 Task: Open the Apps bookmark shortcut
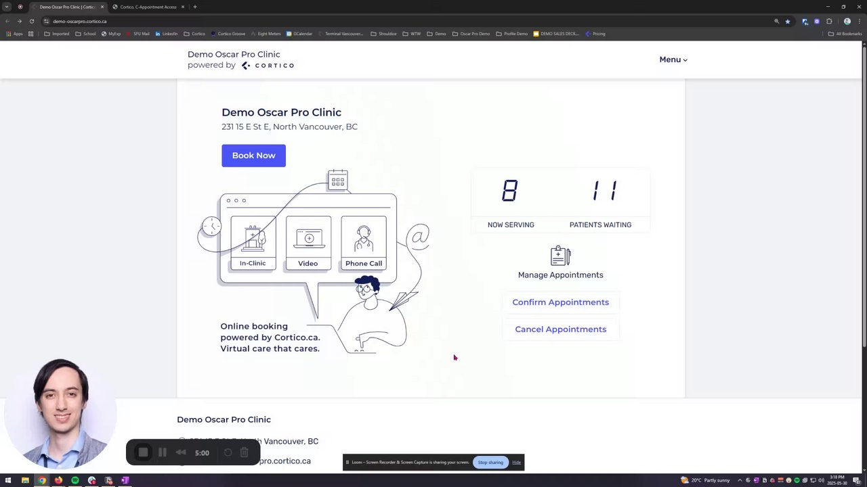coord(14,34)
